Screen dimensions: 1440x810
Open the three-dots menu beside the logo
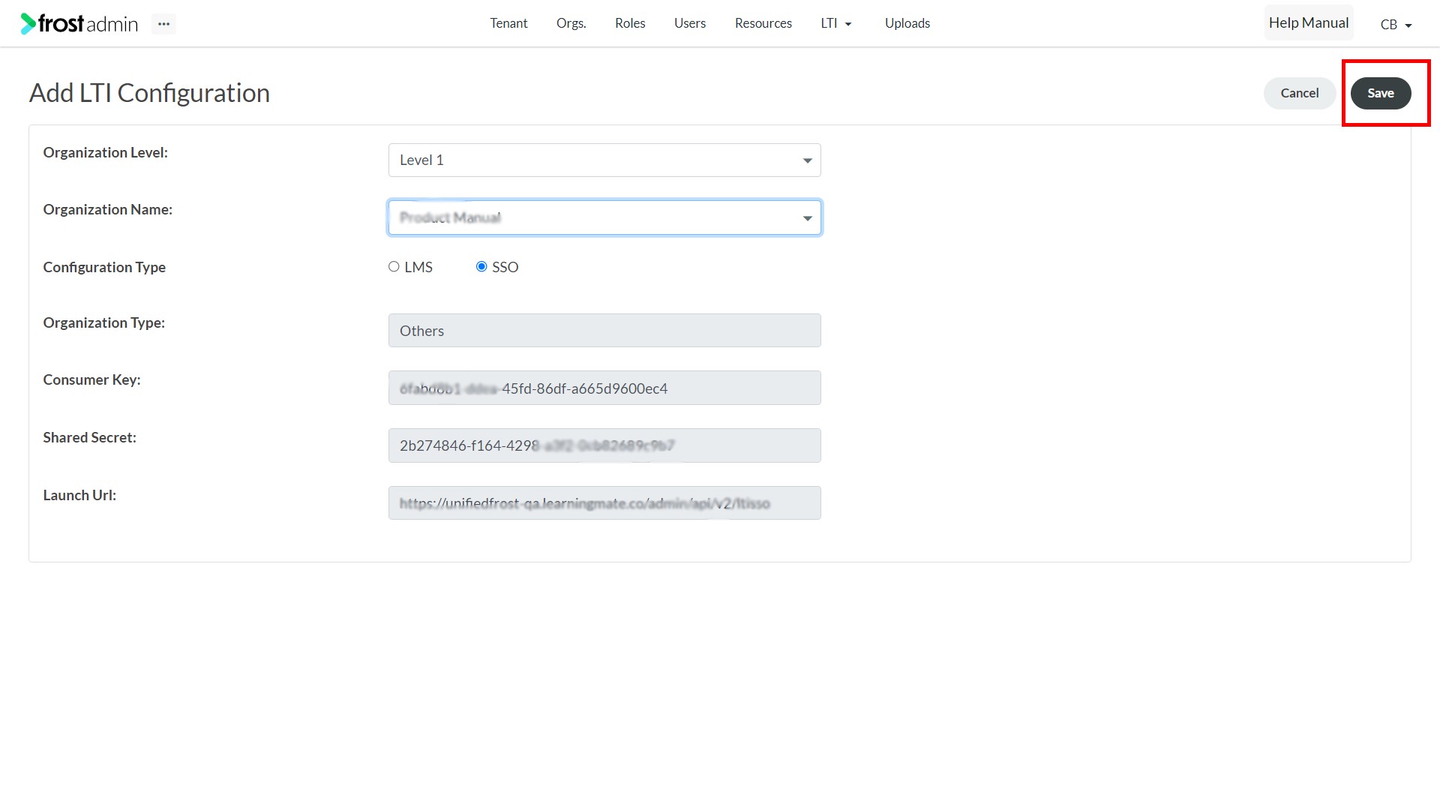(163, 24)
